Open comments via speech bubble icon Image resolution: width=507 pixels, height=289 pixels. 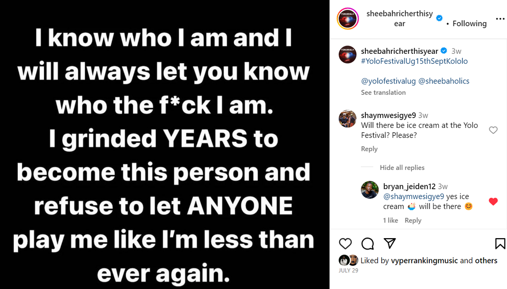click(367, 244)
